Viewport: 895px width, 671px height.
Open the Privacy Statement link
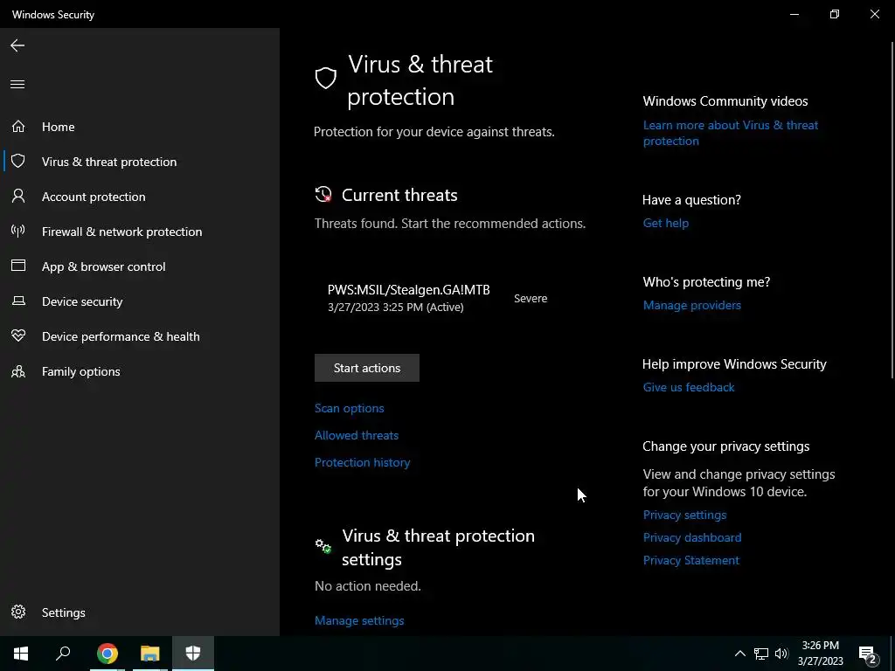(691, 560)
